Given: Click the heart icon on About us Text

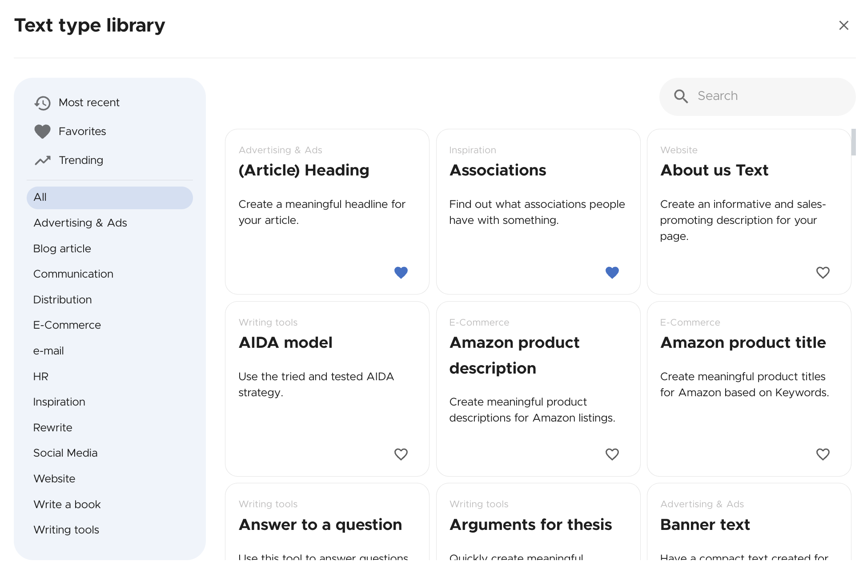Looking at the screenshot, I should click(x=823, y=272).
